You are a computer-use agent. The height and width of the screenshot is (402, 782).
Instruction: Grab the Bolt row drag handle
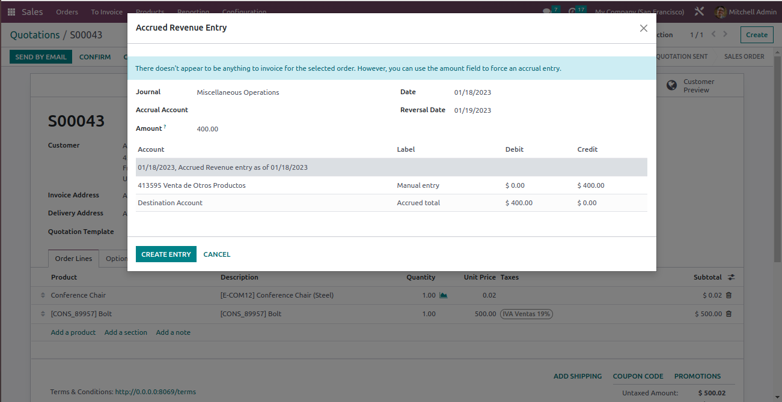coord(43,314)
